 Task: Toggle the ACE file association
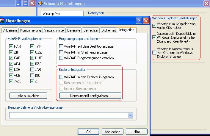(x=11, y=75)
